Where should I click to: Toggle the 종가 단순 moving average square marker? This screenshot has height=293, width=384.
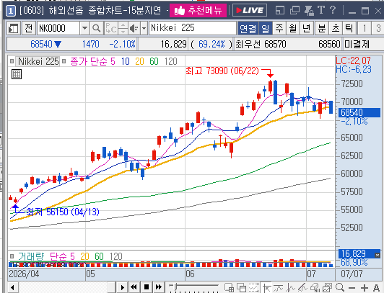[x=64, y=61]
